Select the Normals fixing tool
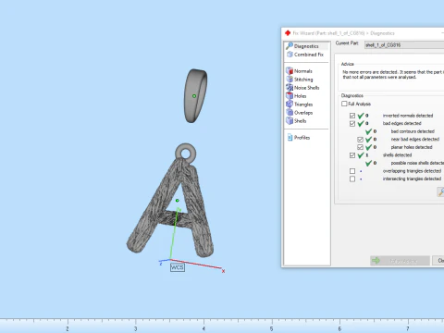This screenshot has width=444, height=333. point(300,71)
